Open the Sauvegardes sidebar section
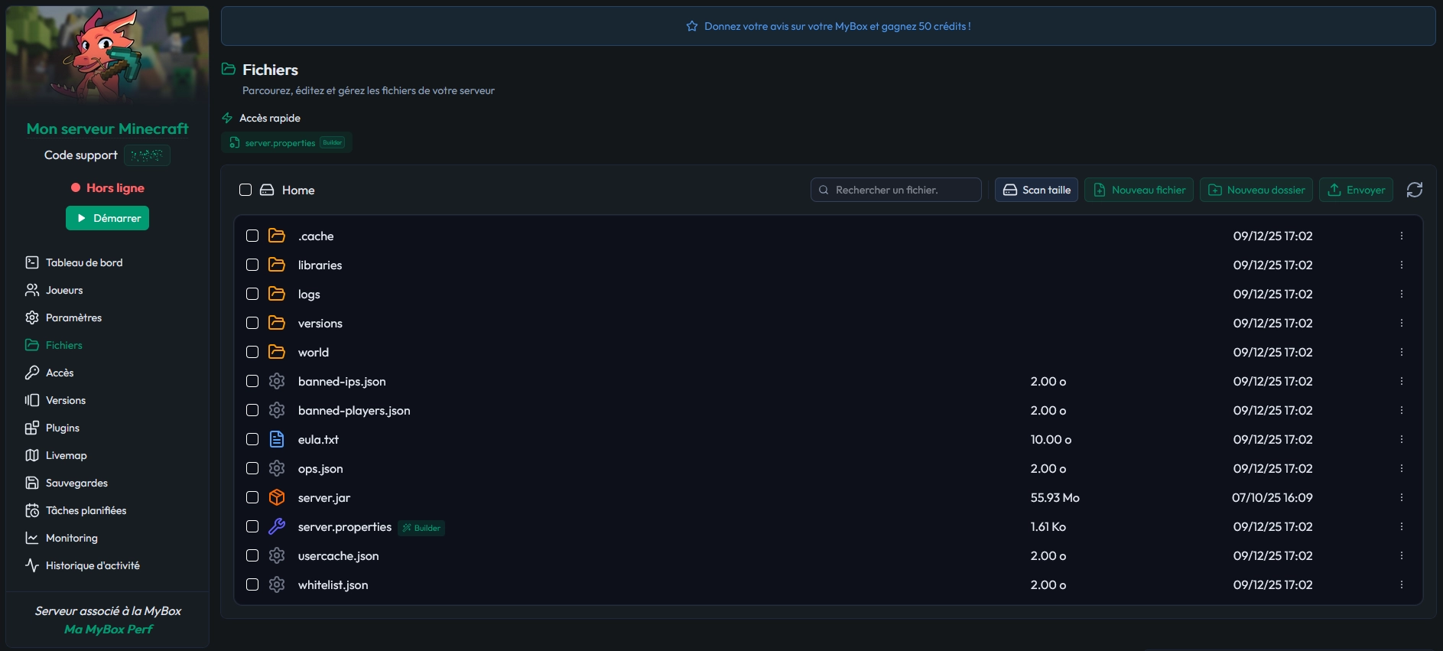The height and width of the screenshot is (651, 1443). click(x=76, y=483)
